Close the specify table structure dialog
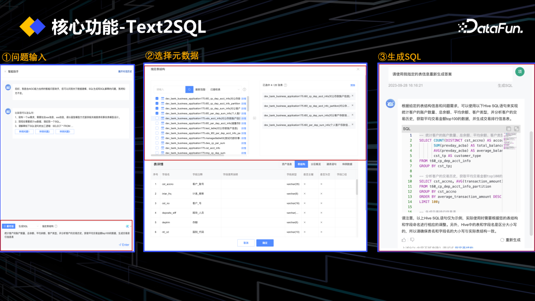Image resolution: width=535 pixels, height=301 pixels. coord(358,69)
